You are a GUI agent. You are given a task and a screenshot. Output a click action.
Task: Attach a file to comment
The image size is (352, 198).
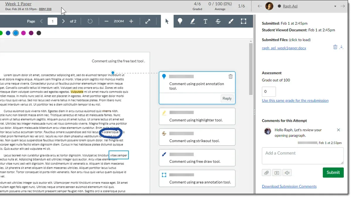266,173
